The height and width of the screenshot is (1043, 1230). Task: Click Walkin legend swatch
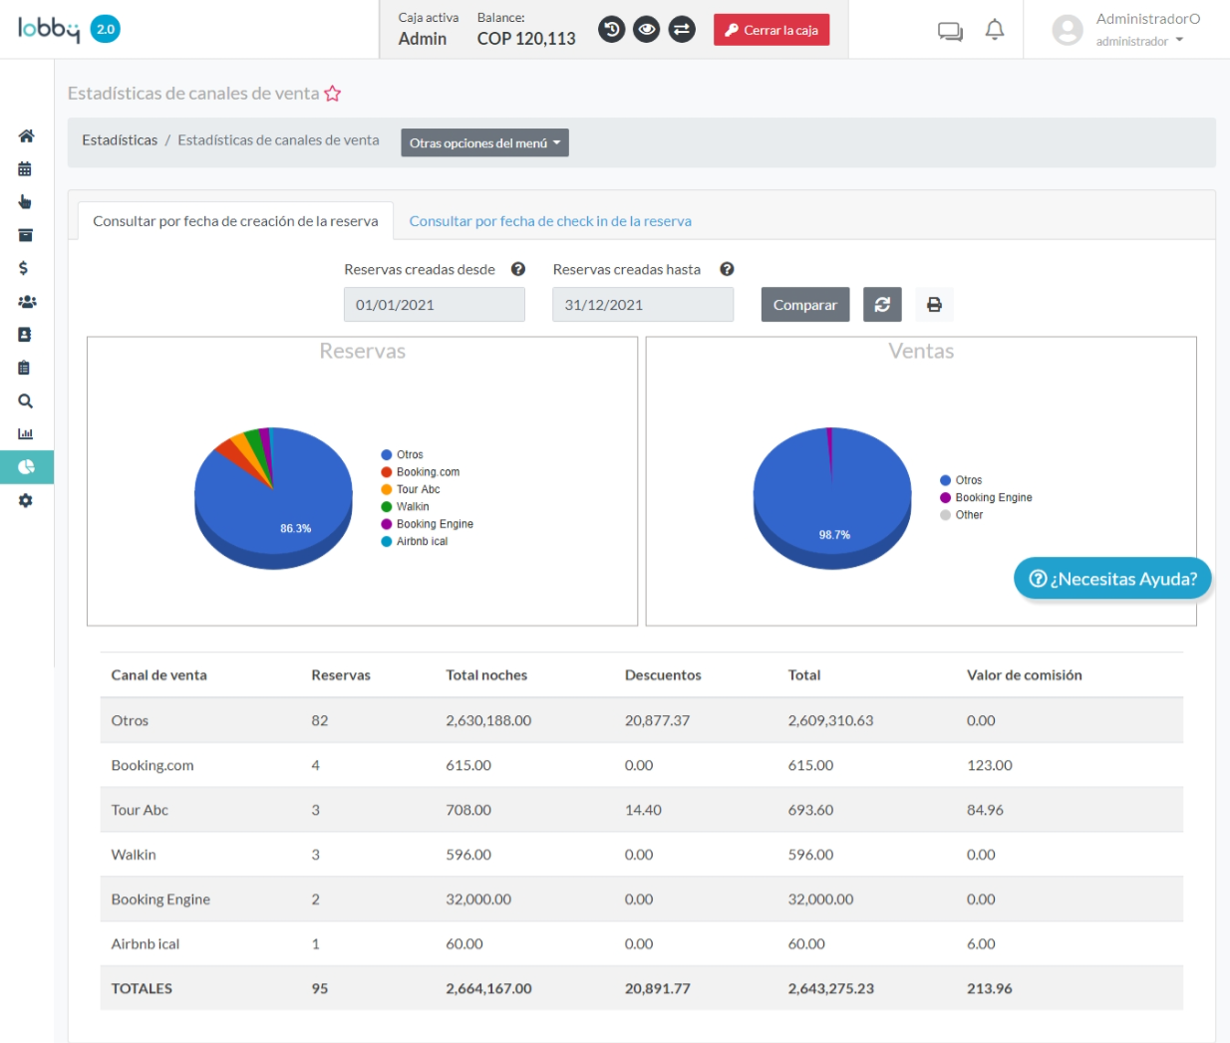click(x=387, y=507)
